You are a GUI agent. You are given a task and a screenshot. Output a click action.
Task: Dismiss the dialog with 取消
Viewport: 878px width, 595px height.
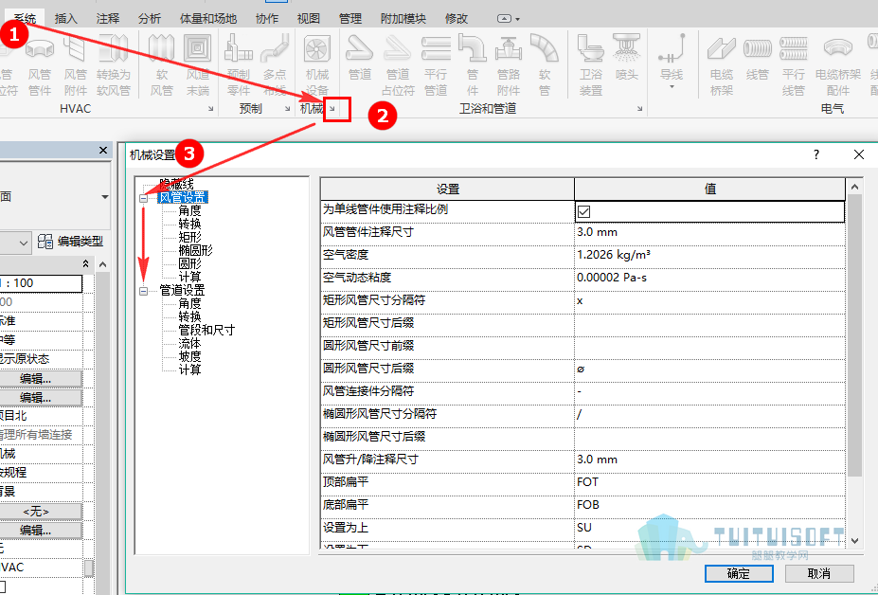tap(819, 573)
